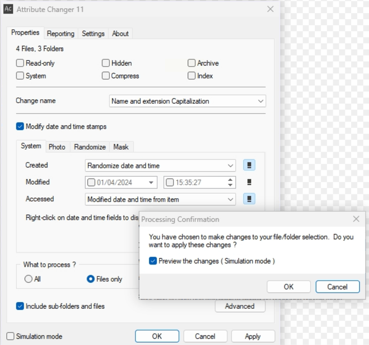Enable the Archive attribute checkbox

click(x=192, y=63)
